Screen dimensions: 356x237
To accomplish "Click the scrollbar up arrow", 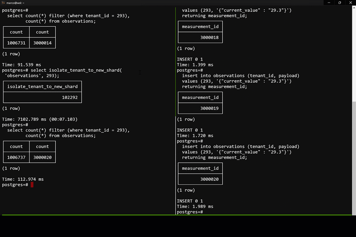I will [x=354, y=7].
